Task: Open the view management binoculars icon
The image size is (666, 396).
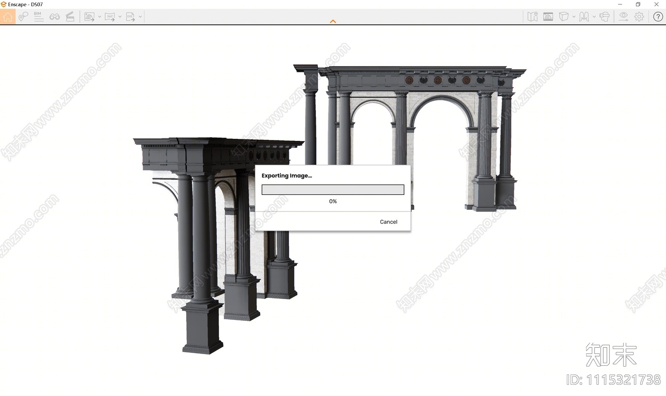Action: [55, 17]
